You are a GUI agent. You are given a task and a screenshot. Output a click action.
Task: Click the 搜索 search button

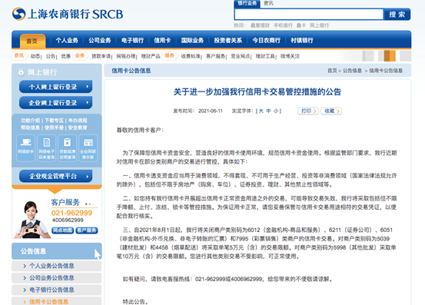397,15
